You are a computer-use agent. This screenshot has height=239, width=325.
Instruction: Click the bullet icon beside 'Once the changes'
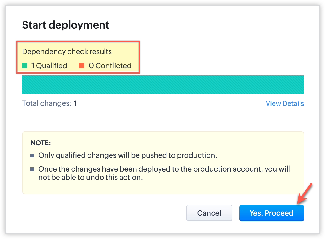pos(32,169)
